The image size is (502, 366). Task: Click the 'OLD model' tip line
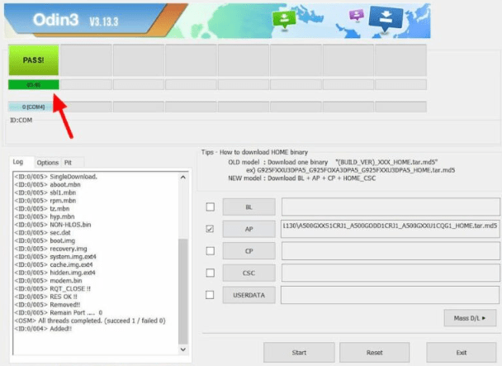click(x=333, y=162)
